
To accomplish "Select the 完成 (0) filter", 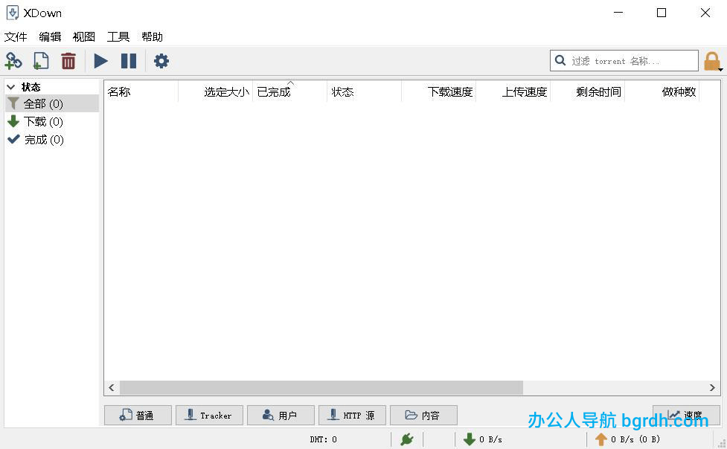I will (52, 140).
